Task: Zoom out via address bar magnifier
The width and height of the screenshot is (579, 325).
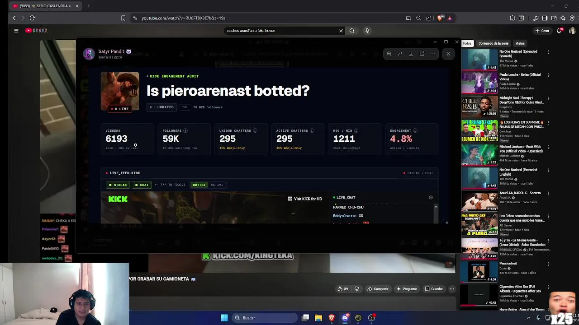Action: click(x=418, y=18)
